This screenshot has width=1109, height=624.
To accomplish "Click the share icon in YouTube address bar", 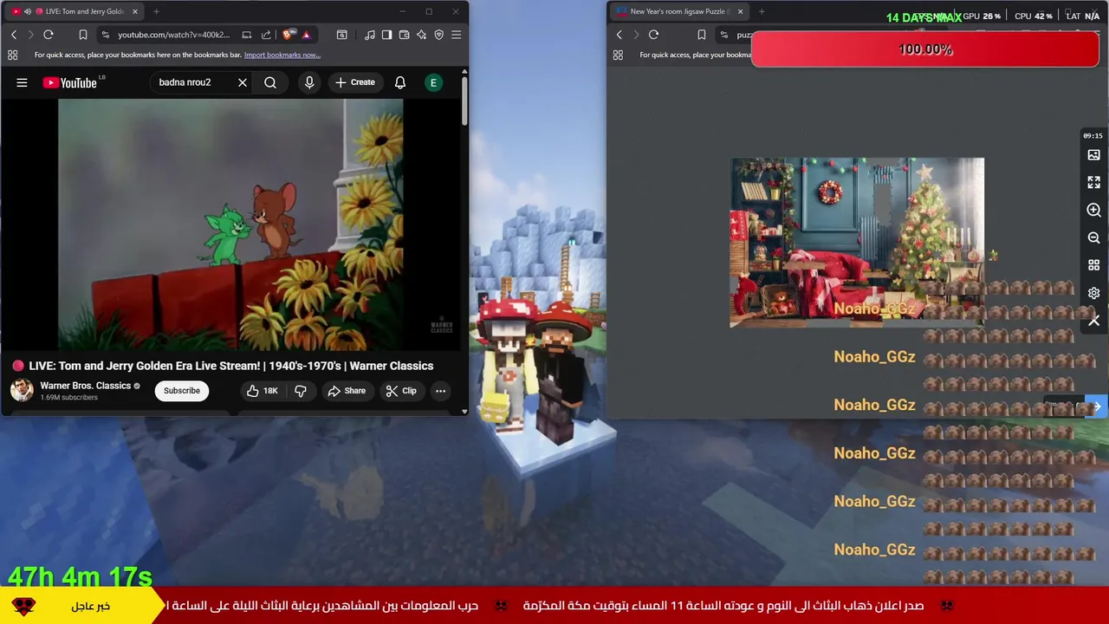I will click(266, 35).
